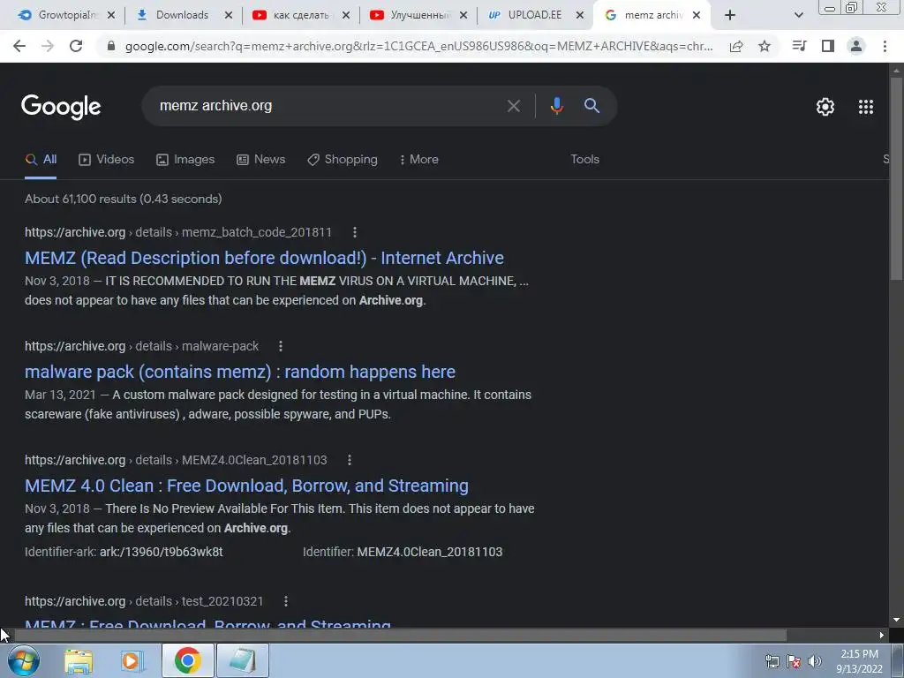Click the https://archive.org memz_batch_code breadcrumb

pos(178,232)
